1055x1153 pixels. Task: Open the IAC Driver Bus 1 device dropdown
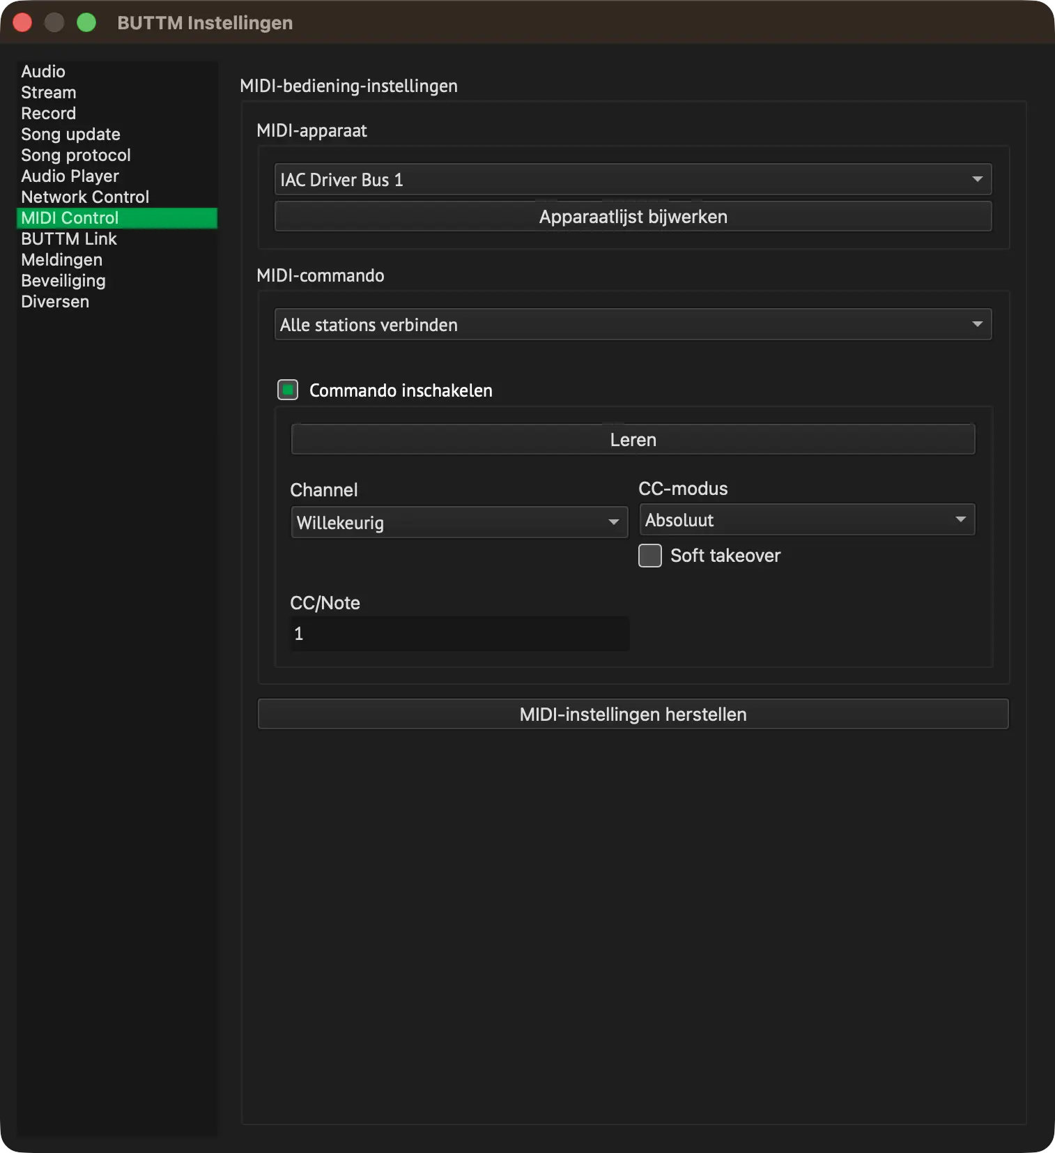click(x=633, y=179)
